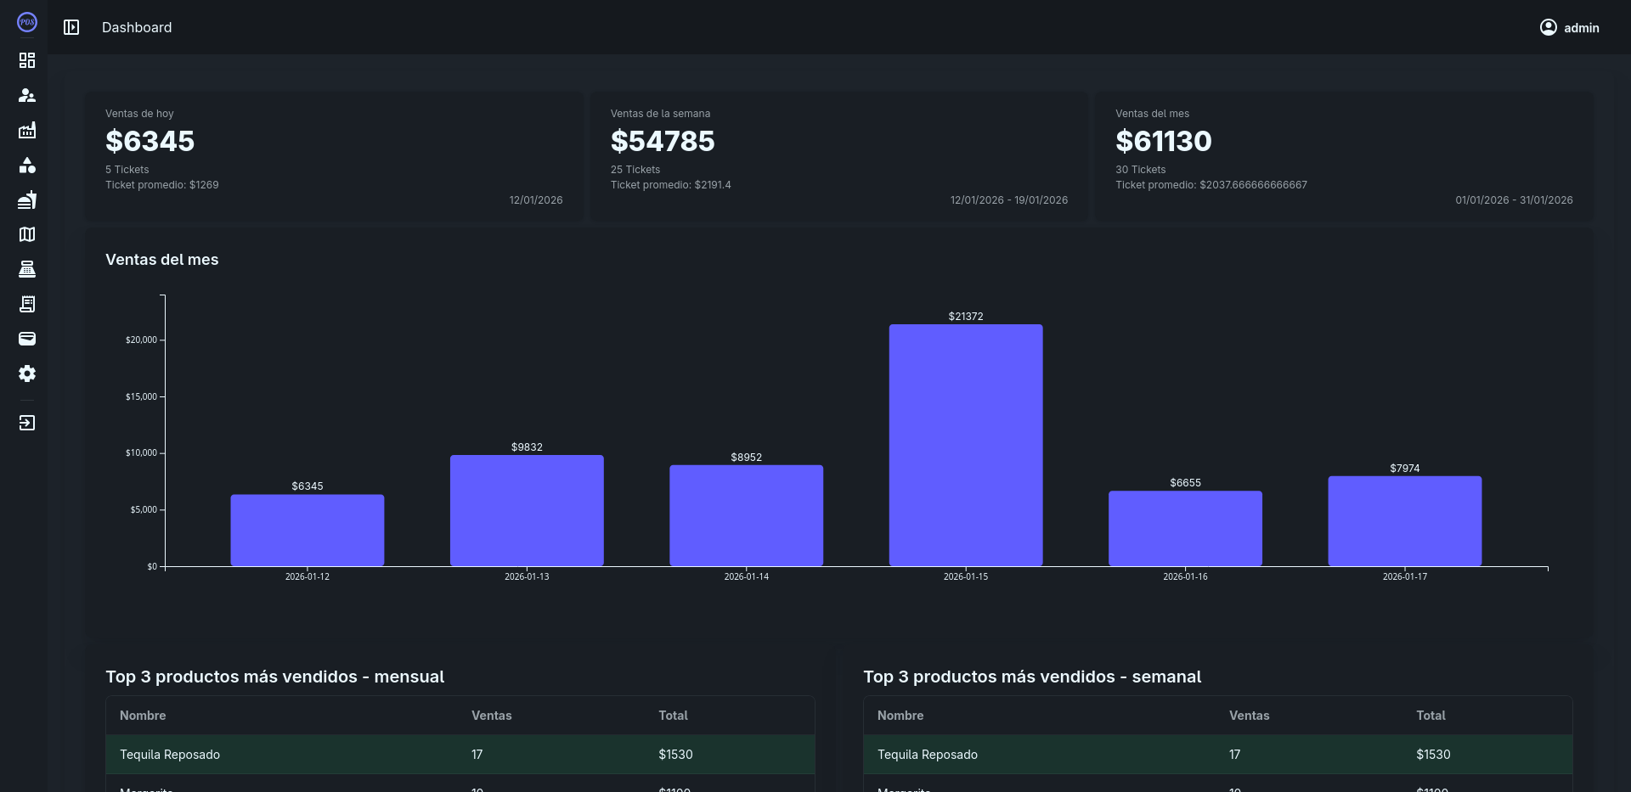Viewport: 1631px width, 792px height.
Task: Expand the sidebar panel toggle
Action: tap(71, 27)
